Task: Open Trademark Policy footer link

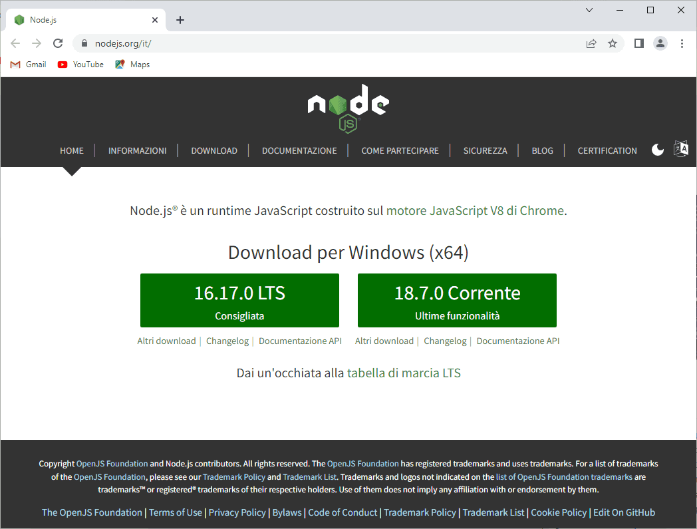Action: pos(420,512)
